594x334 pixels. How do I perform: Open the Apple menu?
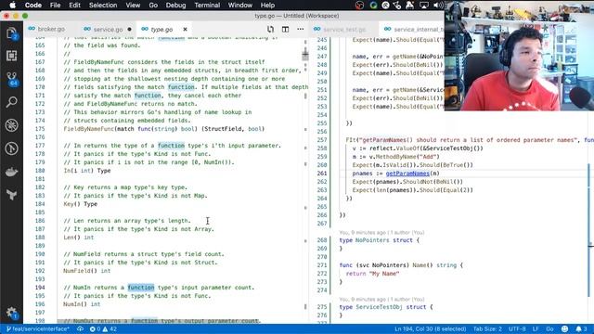coord(12,5)
